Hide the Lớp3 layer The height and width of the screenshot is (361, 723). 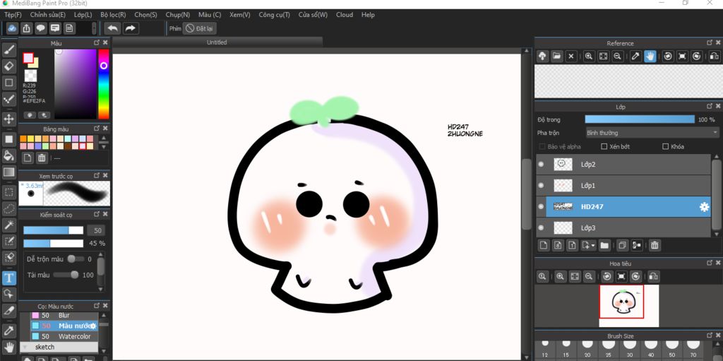tap(542, 228)
